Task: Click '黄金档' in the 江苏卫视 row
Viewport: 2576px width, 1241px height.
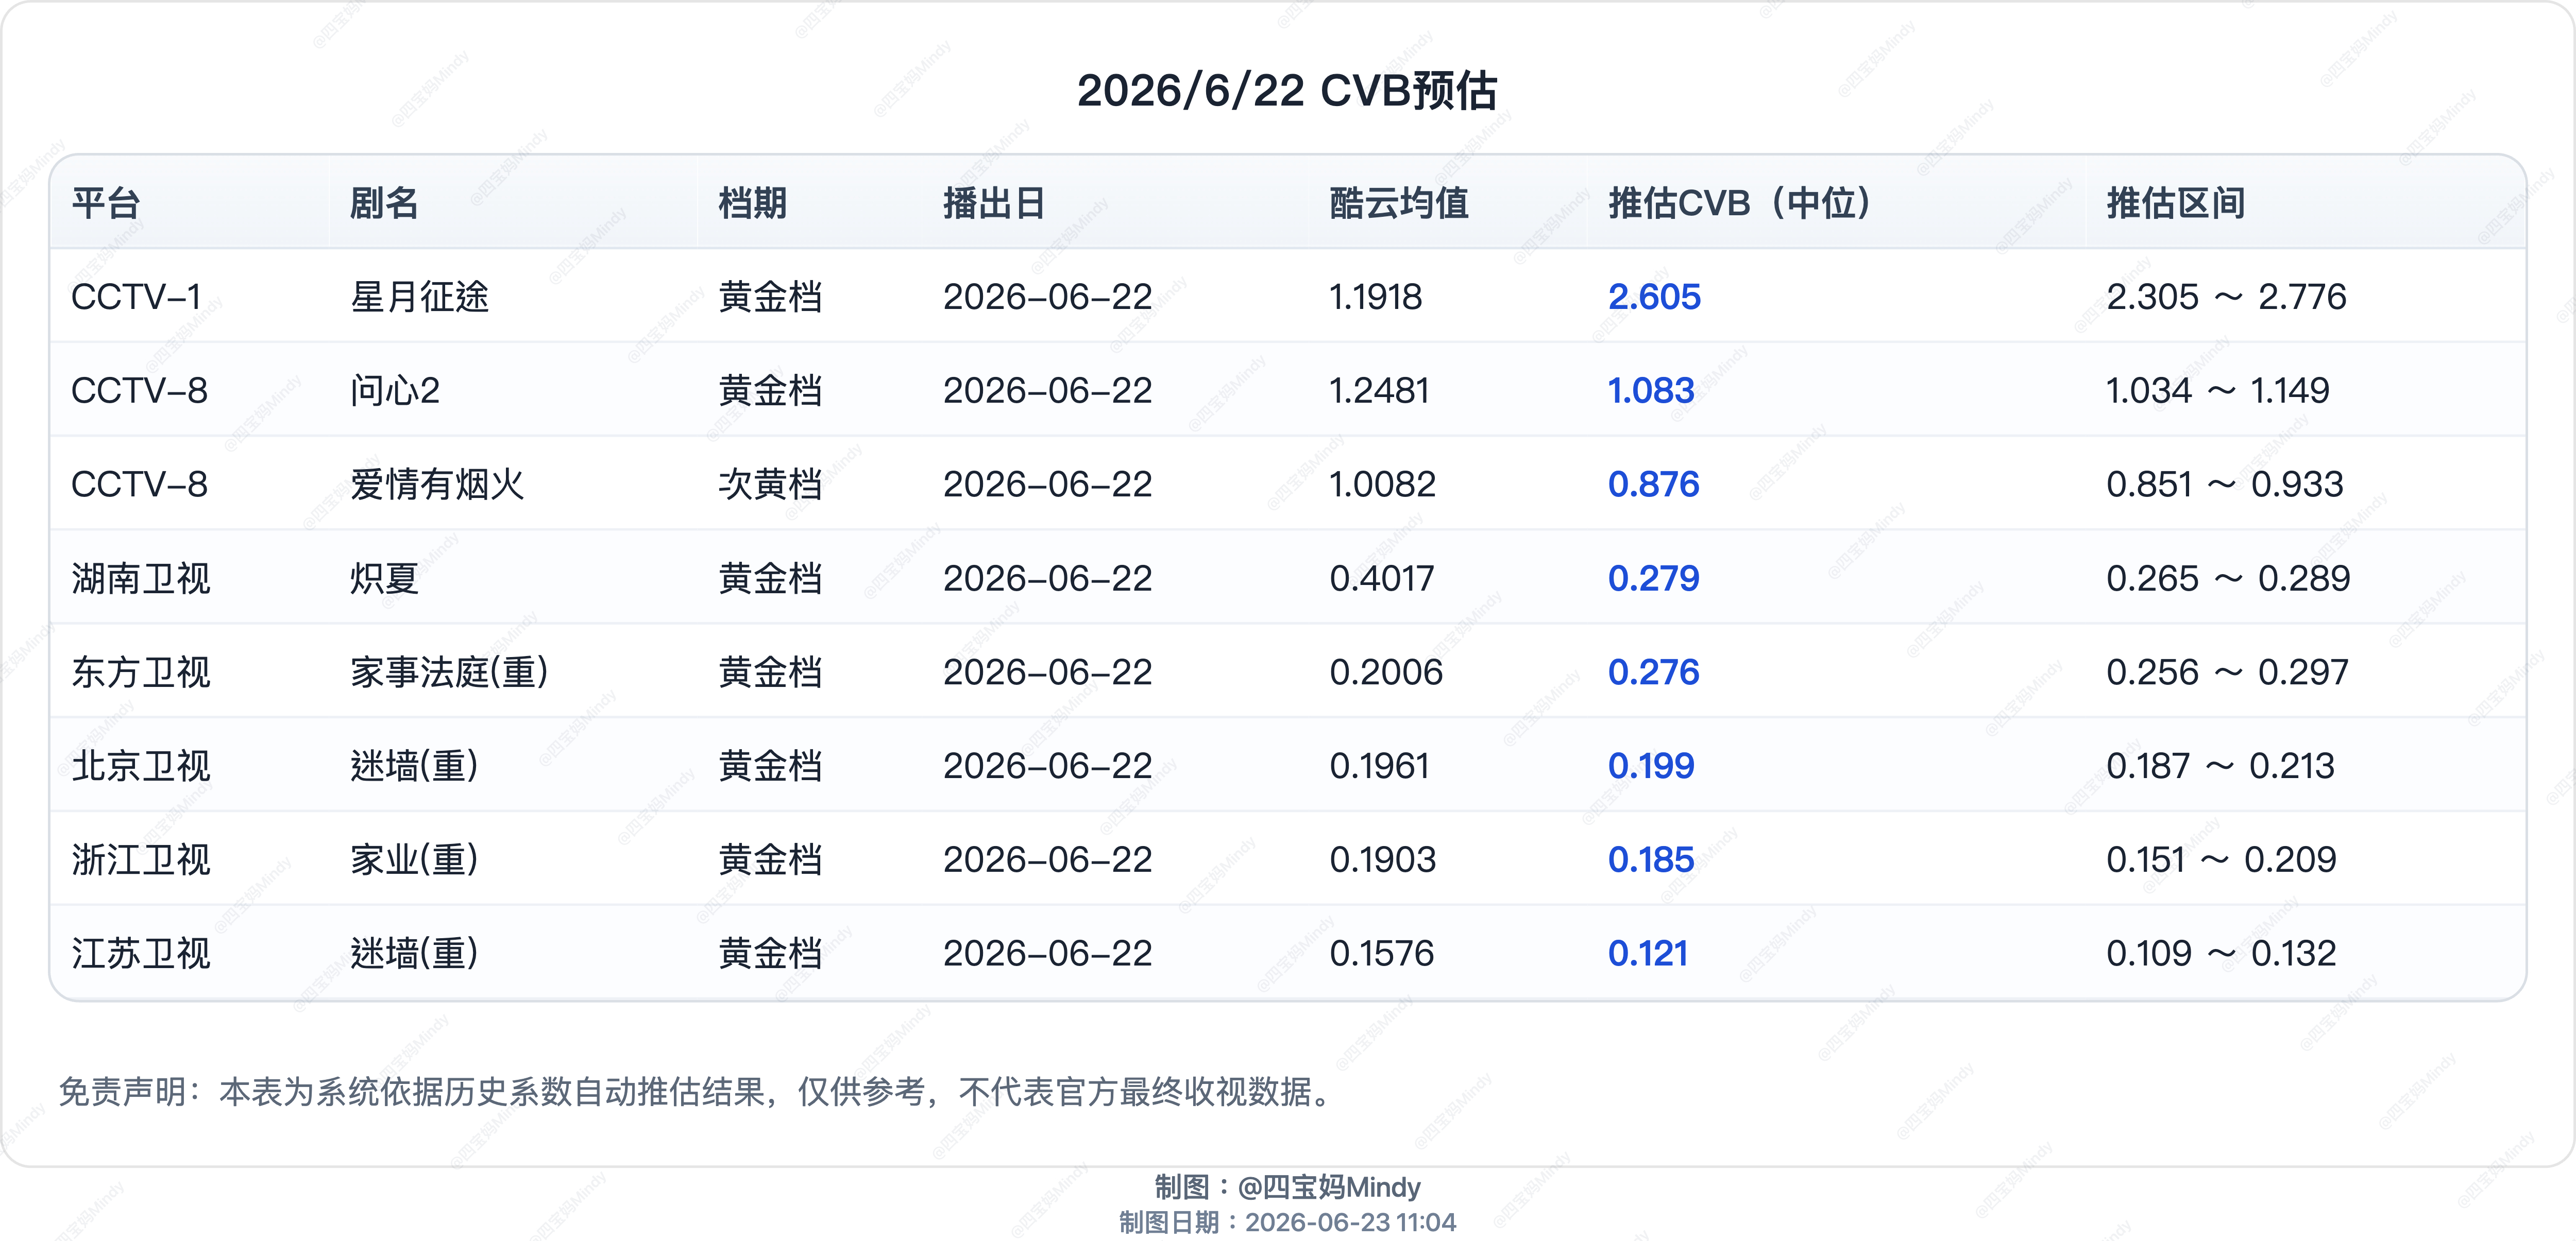Action: (x=770, y=953)
